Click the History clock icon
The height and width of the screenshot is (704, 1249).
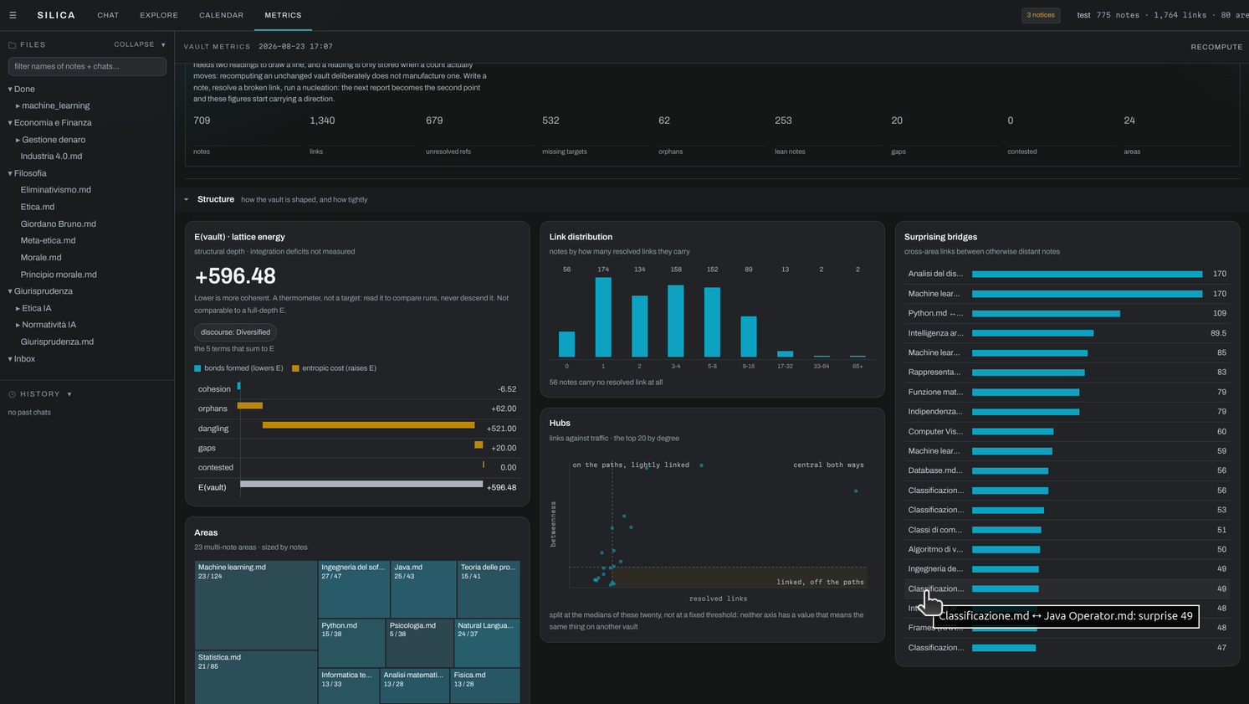point(13,394)
